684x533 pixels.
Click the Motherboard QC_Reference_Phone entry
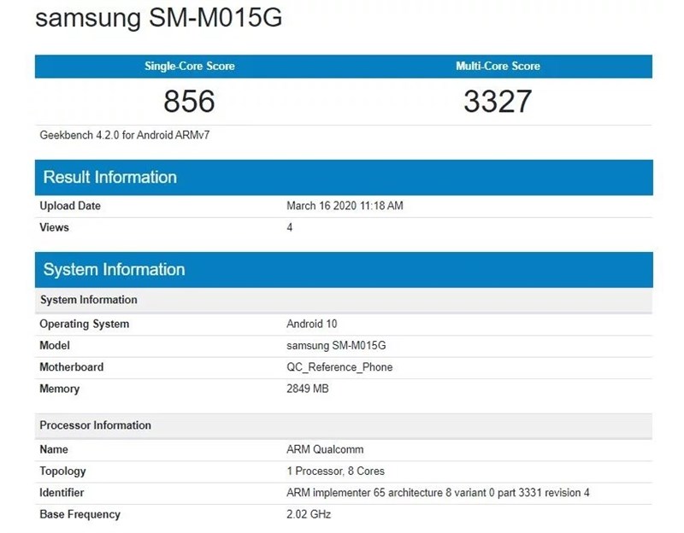click(x=339, y=366)
